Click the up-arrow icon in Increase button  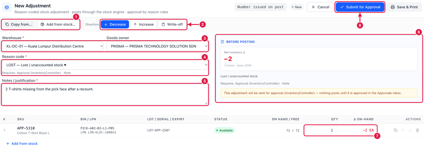click(135, 24)
